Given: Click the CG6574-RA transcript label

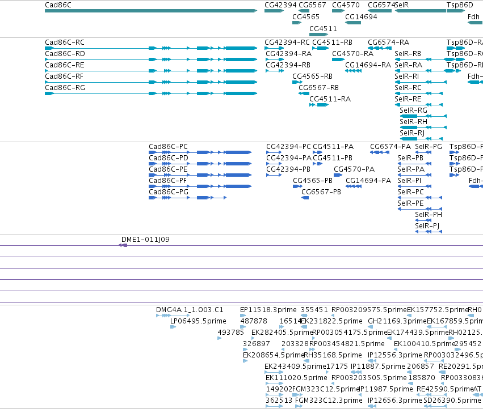Looking at the screenshot, I should pos(389,42).
